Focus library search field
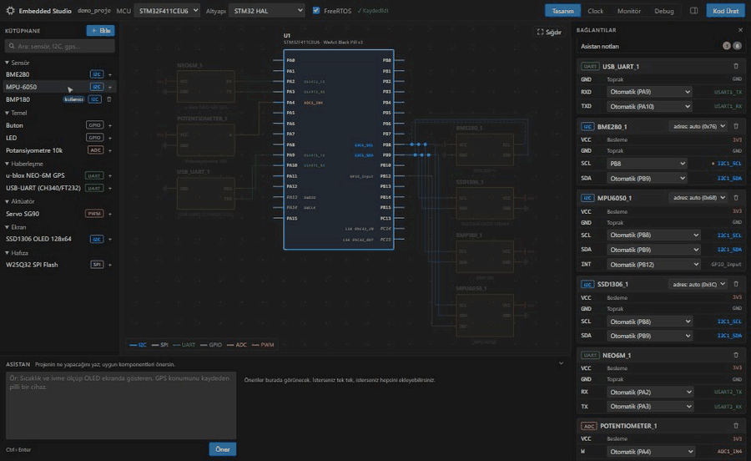751x461 pixels. tap(60, 46)
